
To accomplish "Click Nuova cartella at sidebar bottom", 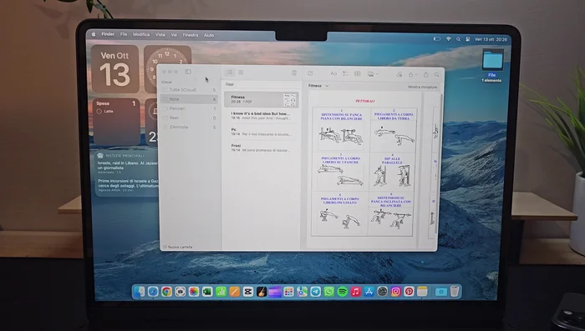I will pos(178,247).
